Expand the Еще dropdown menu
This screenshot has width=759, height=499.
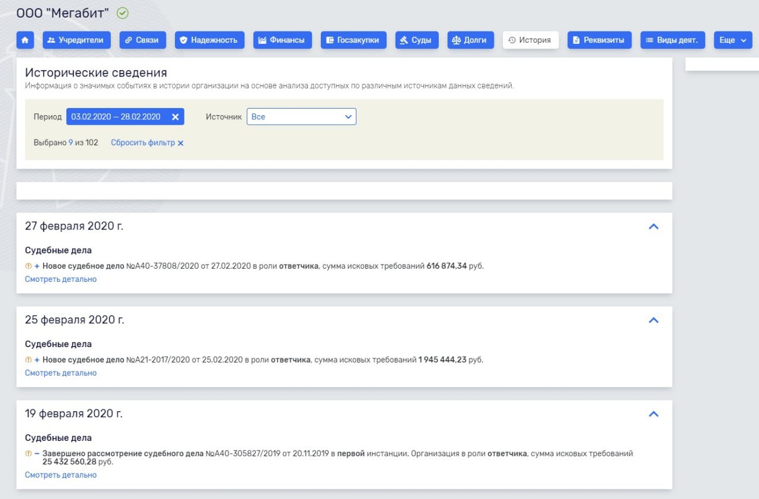pos(733,40)
